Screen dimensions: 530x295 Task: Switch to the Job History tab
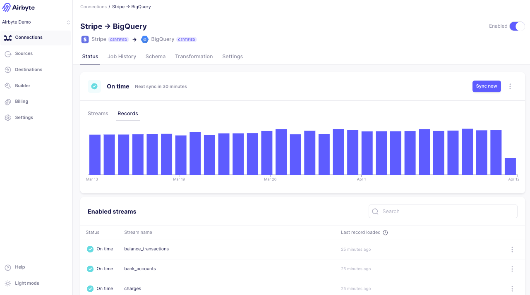coord(122,57)
